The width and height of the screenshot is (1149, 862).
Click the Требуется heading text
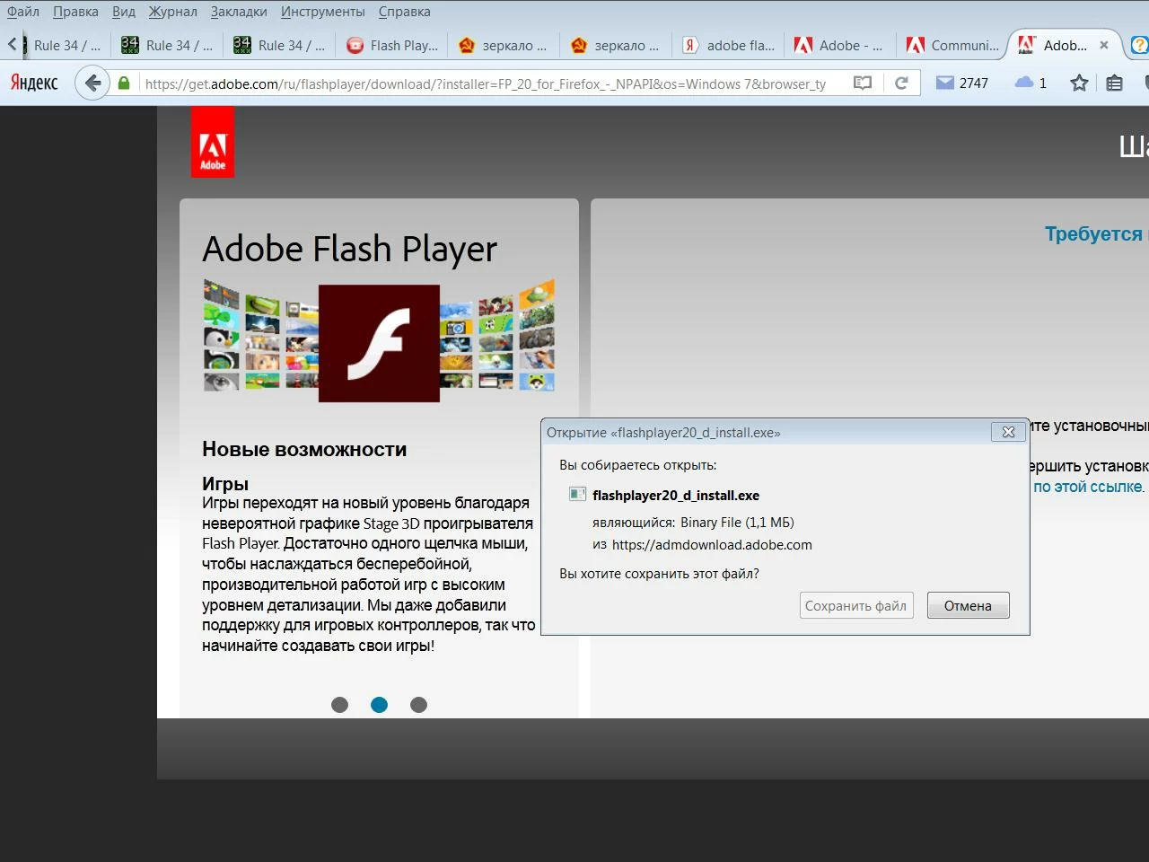[1094, 233]
